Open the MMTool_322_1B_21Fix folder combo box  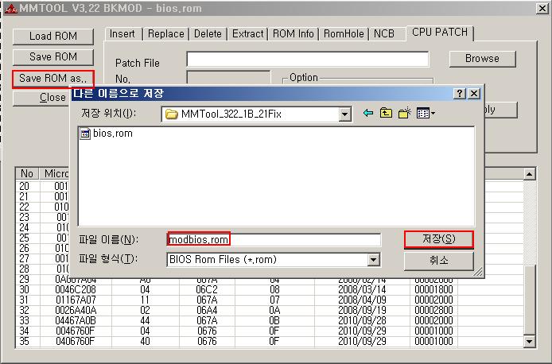256,114
